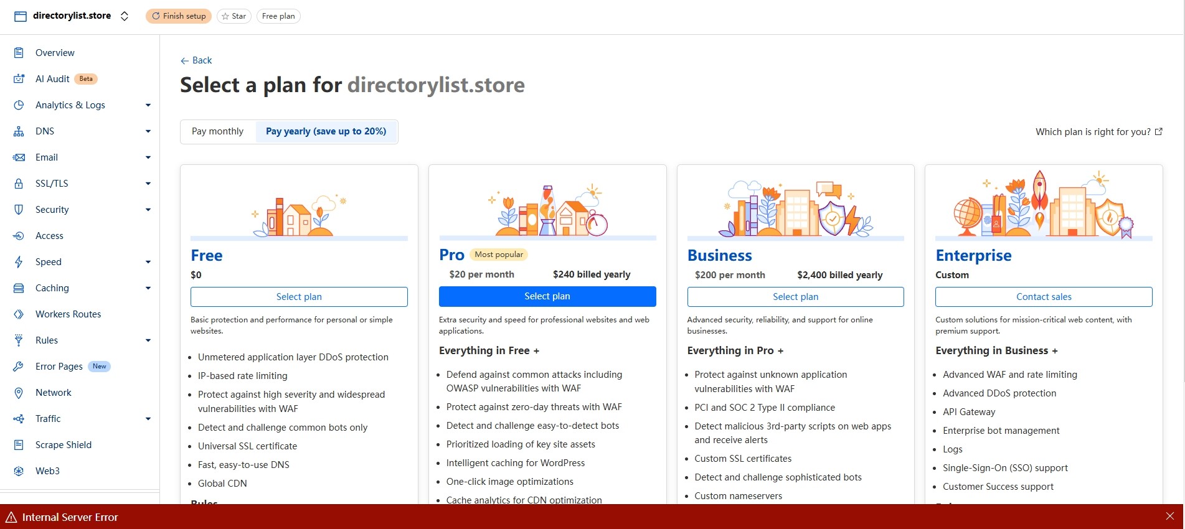Viewport: 1185px width, 529px height.
Task: Click the Network location pin icon
Action: [19, 393]
